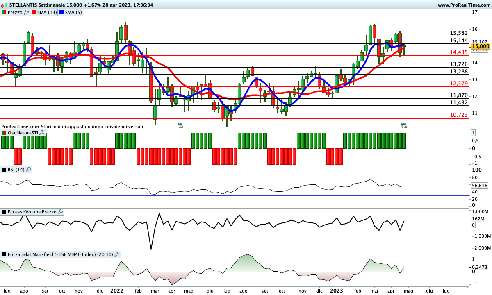Click the 13,288 level label
492x295 pixels.
(x=459, y=71)
